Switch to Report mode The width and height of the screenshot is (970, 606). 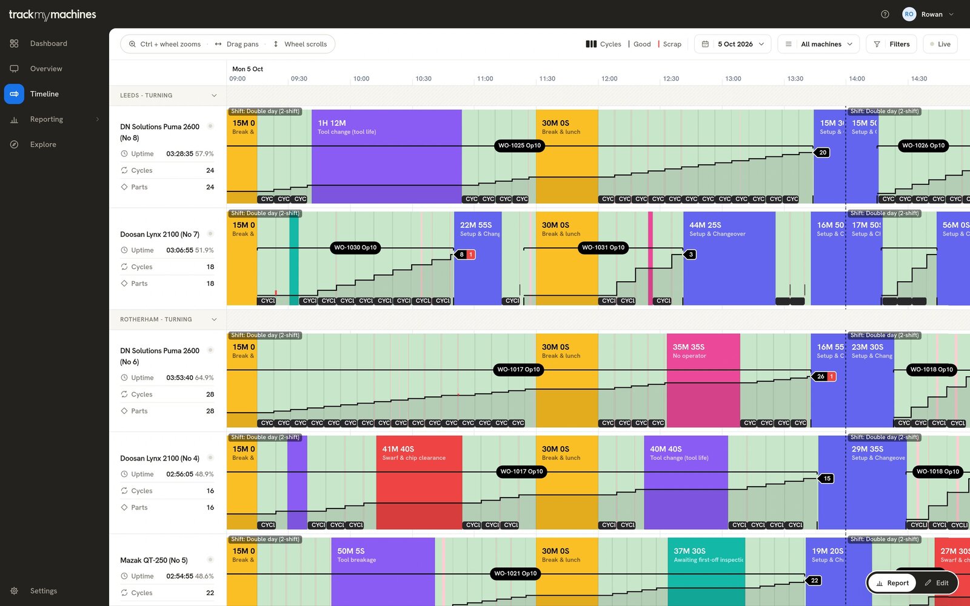coord(892,583)
